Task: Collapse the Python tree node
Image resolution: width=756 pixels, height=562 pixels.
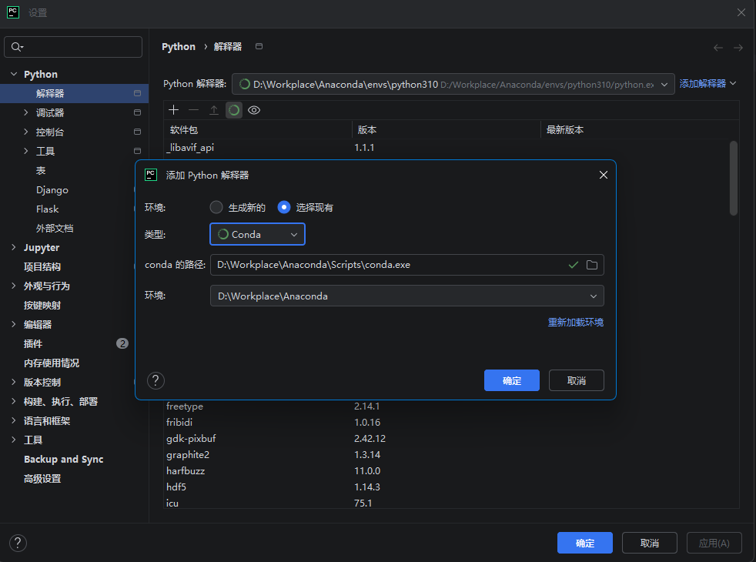Action: (x=14, y=74)
